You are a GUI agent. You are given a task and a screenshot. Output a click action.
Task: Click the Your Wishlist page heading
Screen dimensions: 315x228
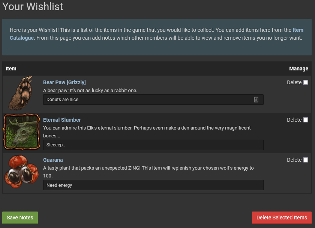pos(33,6)
